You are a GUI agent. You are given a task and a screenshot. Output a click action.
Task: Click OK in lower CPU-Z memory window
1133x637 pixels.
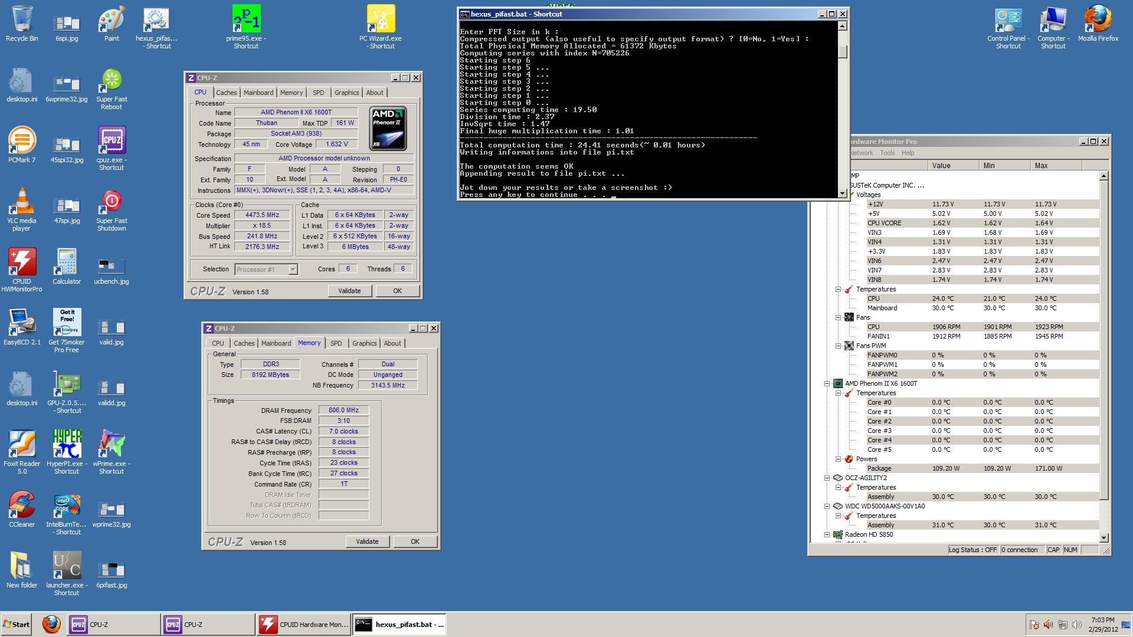coord(415,541)
